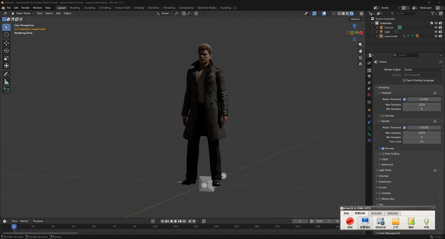This screenshot has height=239, width=445.
Task: Pick the Measure tool
Action: point(7,82)
